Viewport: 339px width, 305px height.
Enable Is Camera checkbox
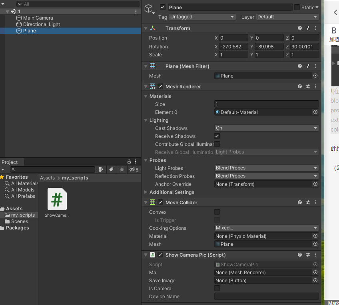(217, 288)
